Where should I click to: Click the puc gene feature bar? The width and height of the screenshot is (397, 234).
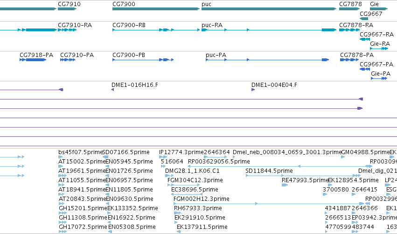coord(269,9)
